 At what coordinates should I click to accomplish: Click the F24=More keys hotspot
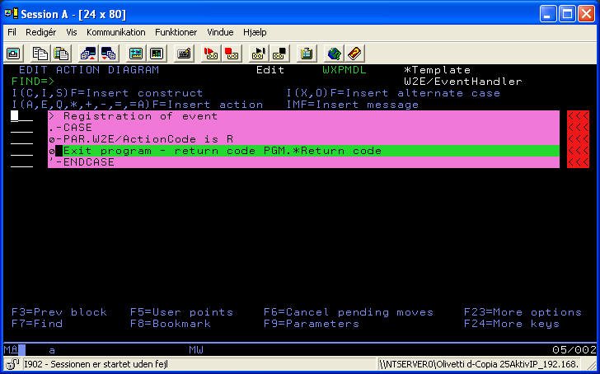[512, 324]
